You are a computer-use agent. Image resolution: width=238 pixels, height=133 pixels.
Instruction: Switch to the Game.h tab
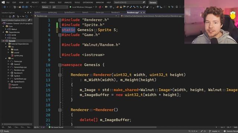(x=85, y=12)
